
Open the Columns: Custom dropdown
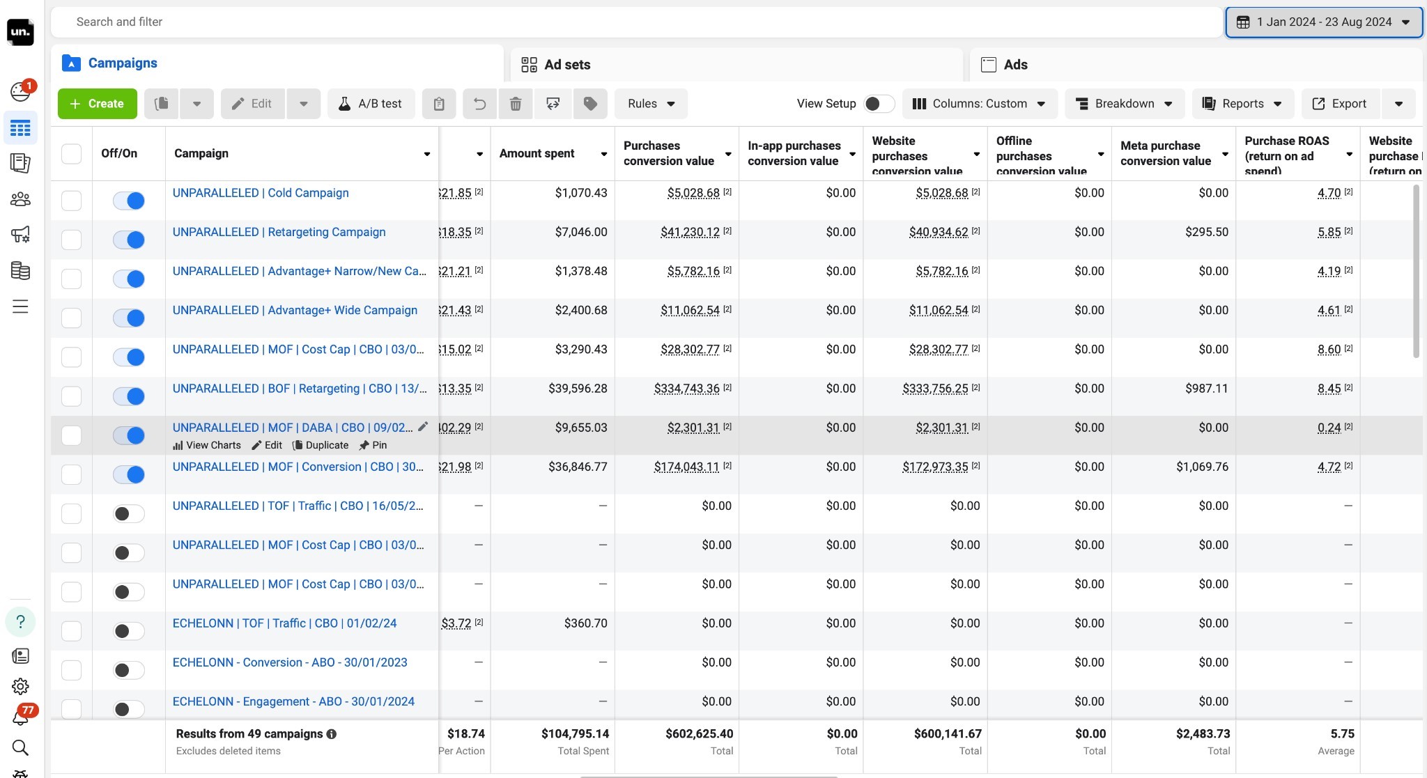click(979, 104)
